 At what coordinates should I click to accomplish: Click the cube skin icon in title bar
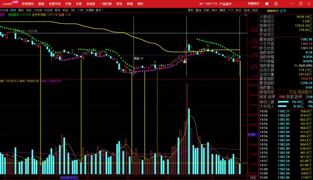267,3
